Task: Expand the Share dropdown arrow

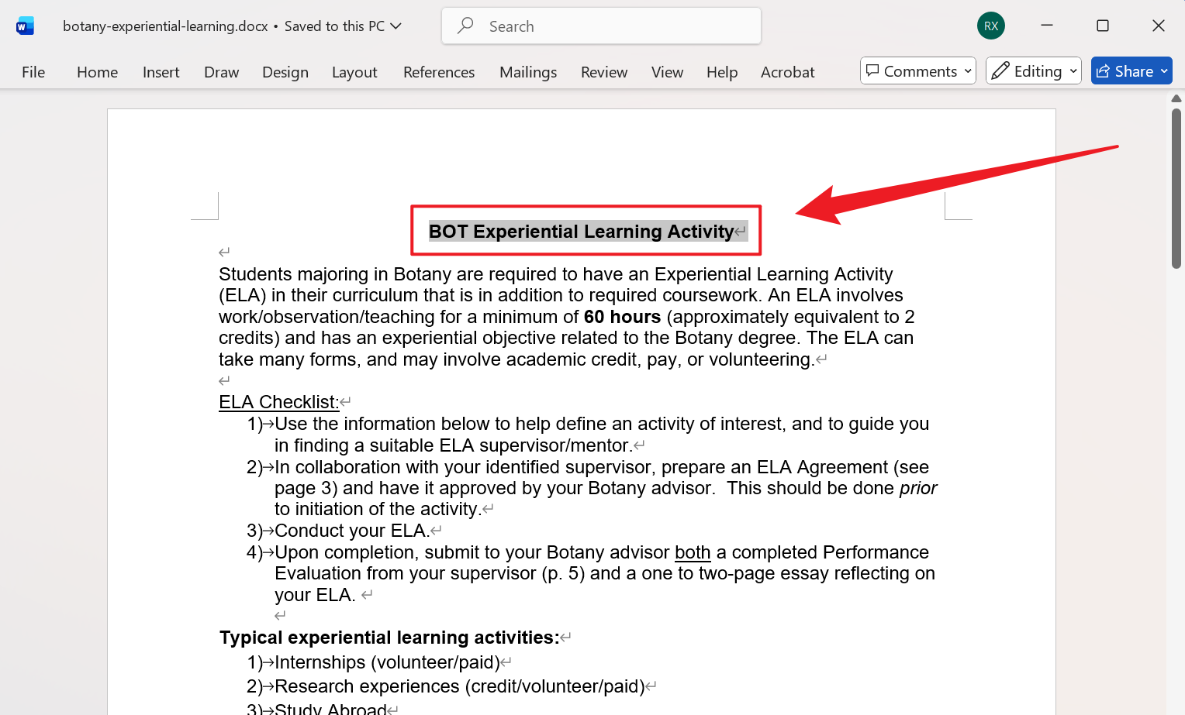Action: point(1164,71)
